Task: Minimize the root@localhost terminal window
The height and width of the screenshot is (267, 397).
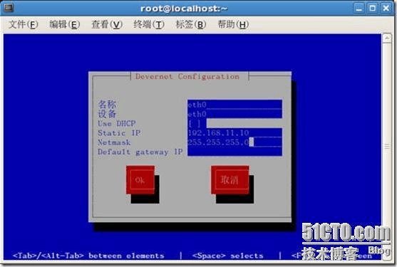Action: tap(359, 9)
